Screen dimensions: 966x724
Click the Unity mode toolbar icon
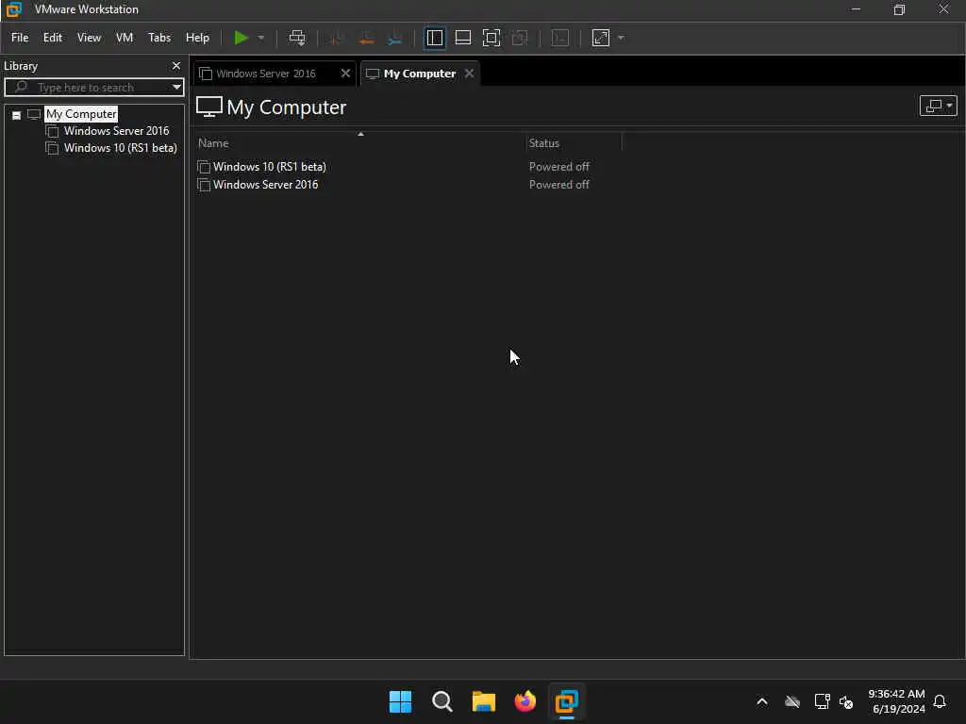click(x=520, y=38)
